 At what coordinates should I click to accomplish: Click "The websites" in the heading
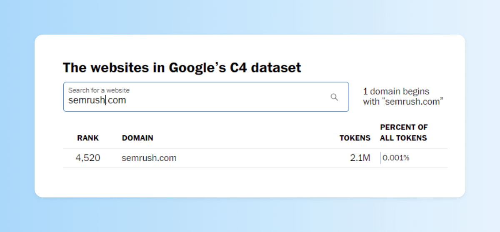coord(113,67)
